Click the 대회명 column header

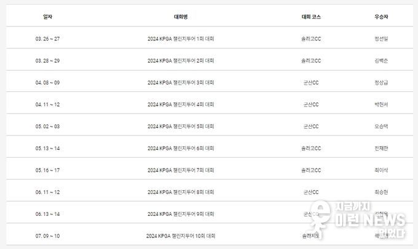coord(181,17)
